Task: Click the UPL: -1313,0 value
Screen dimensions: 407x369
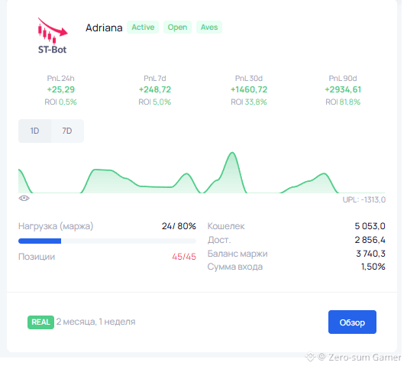Action: pyautogui.click(x=364, y=199)
